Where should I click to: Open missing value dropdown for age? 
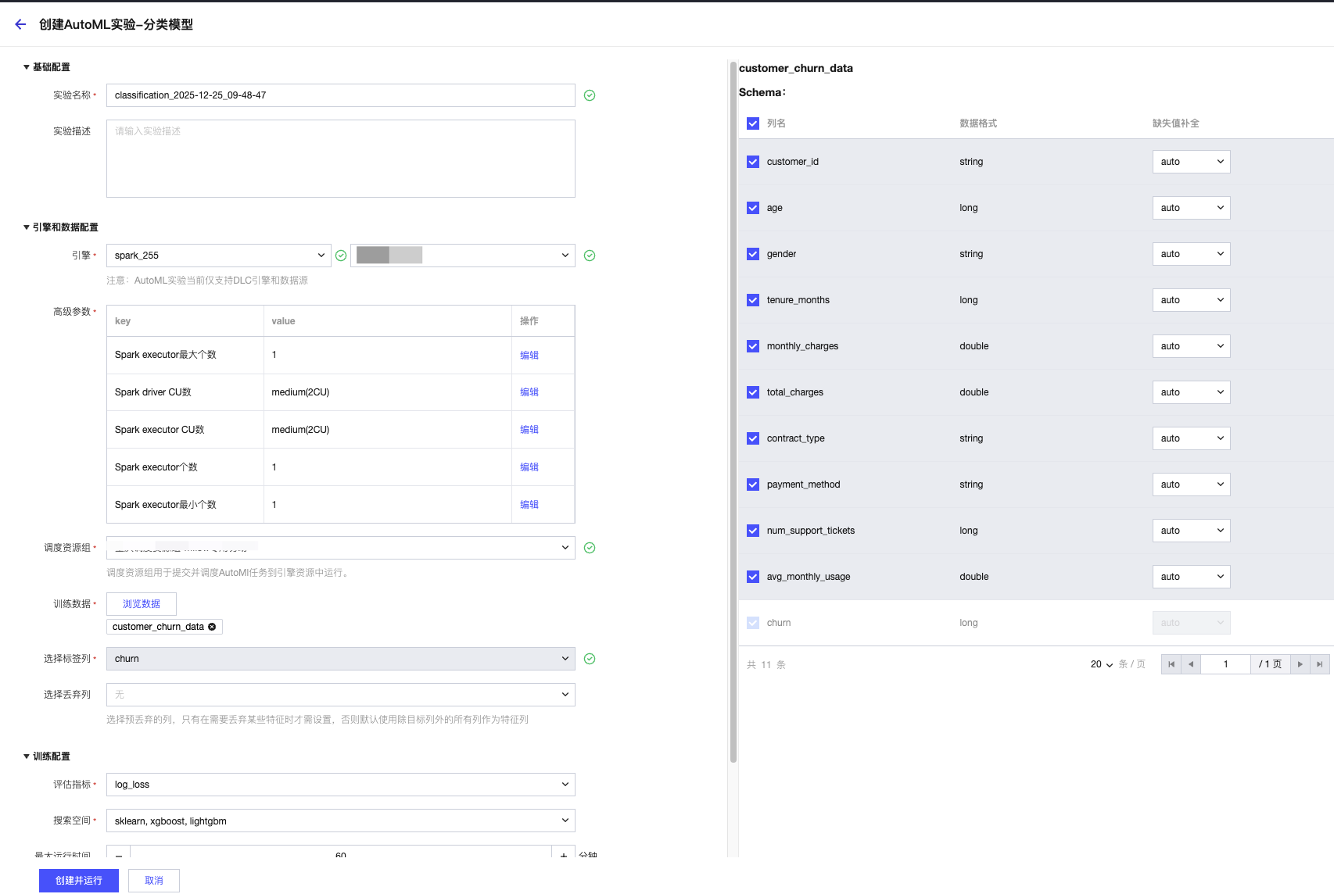[x=1191, y=208]
